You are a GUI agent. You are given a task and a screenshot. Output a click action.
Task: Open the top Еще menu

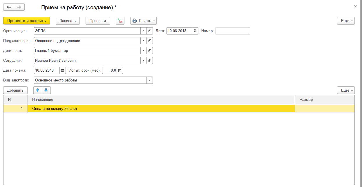(x=346, y=21)
